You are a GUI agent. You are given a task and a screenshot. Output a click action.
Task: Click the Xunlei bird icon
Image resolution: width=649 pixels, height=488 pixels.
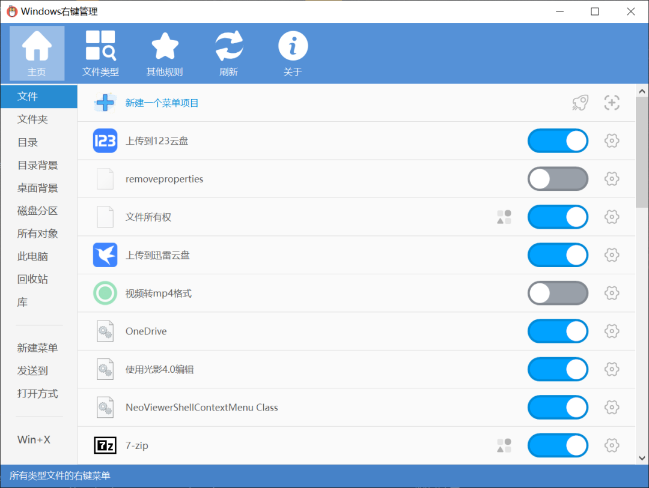click(x=105, y=255)
